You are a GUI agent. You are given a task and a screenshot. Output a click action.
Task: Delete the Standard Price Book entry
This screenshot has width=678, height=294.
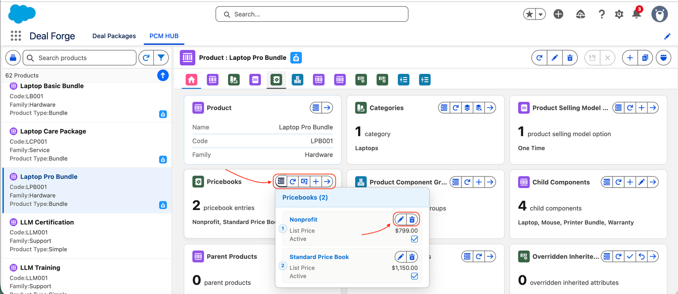point(412,257)
